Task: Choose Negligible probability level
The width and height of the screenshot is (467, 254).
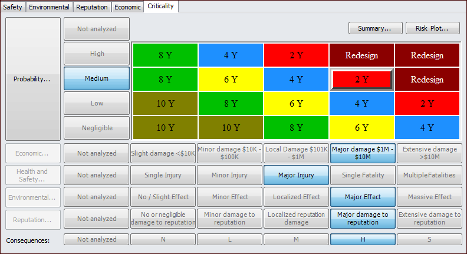Action: pos(97,128)
